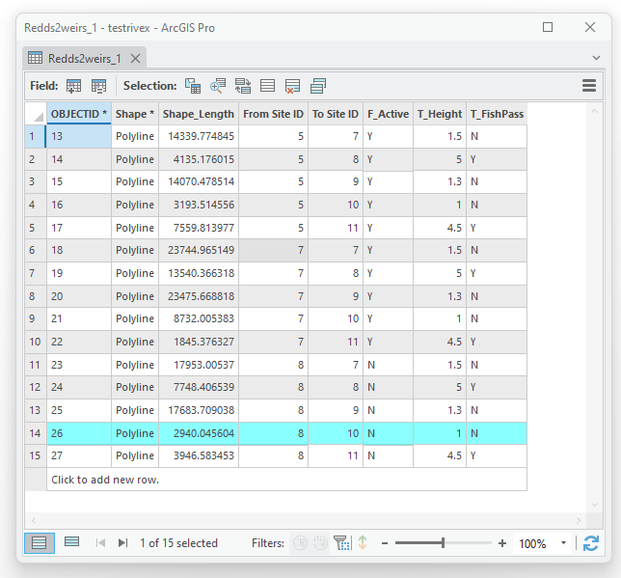
Task: Click the Shape column header
Action: tap(135, 114)
